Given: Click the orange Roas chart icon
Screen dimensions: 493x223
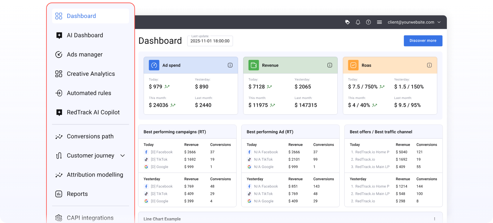Looking at the screenshot, I should tap(354, 65).
